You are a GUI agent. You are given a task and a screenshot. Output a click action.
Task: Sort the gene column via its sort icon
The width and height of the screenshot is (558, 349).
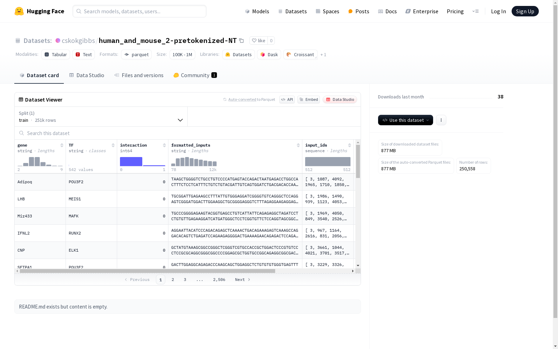pos(62,145)
